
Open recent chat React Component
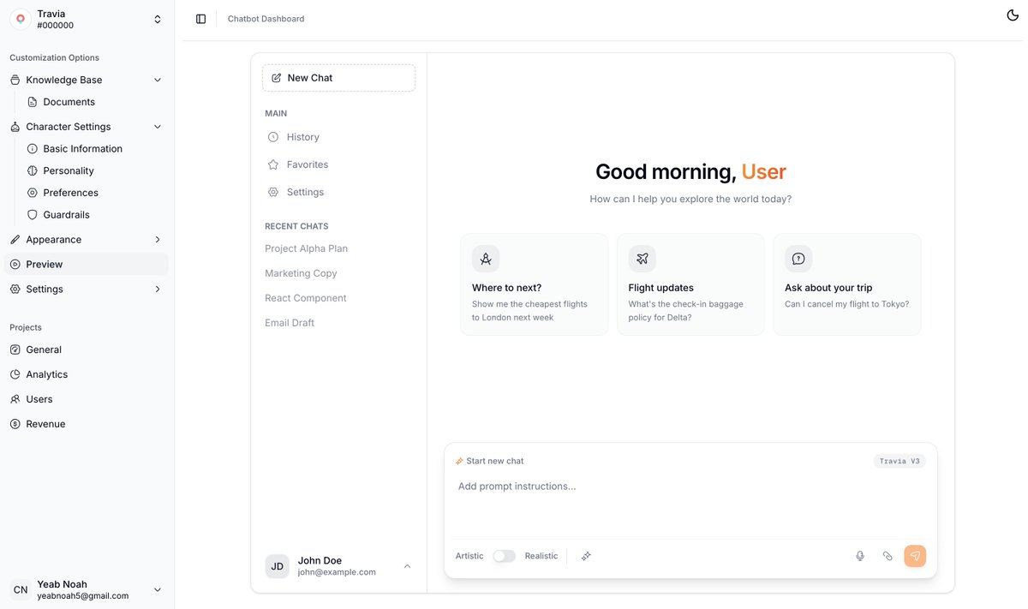pos(306,298)
